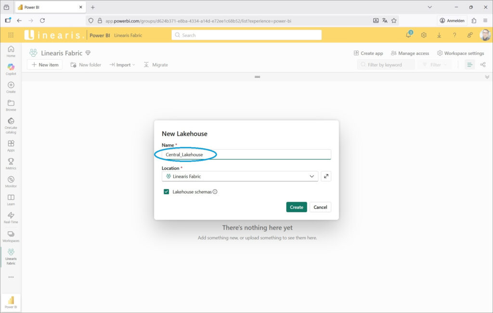This screenshot has width=493, height=313.
Task: Cancel the New Lakehouse dialog
Action: pos(320,207)
